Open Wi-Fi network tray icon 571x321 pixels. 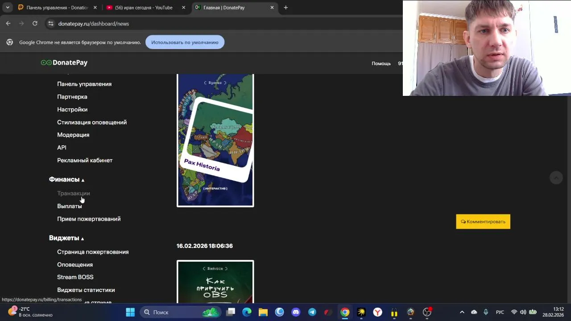514,312
